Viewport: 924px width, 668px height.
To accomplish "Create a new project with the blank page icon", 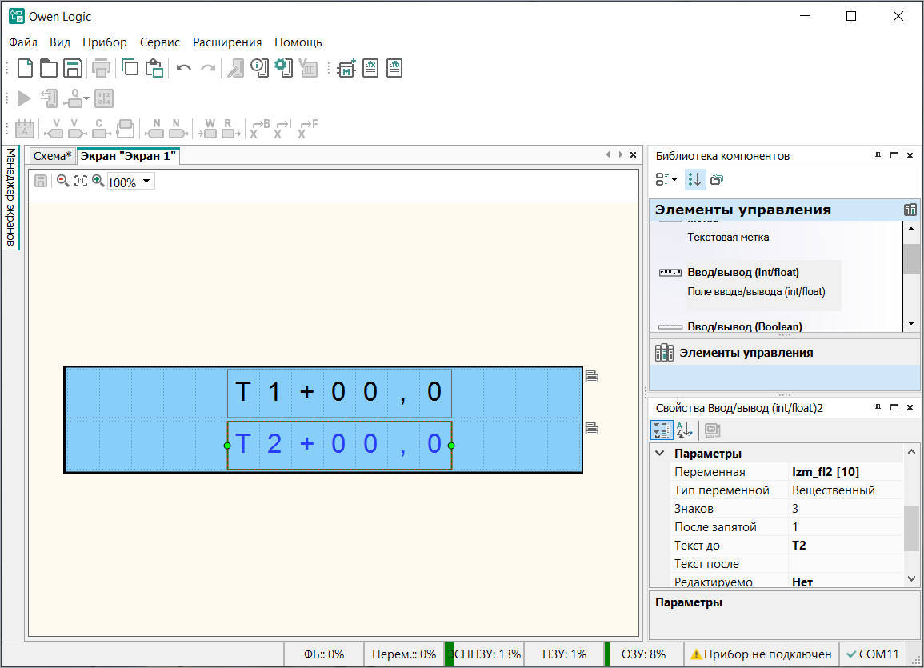I will click(25, 69).
